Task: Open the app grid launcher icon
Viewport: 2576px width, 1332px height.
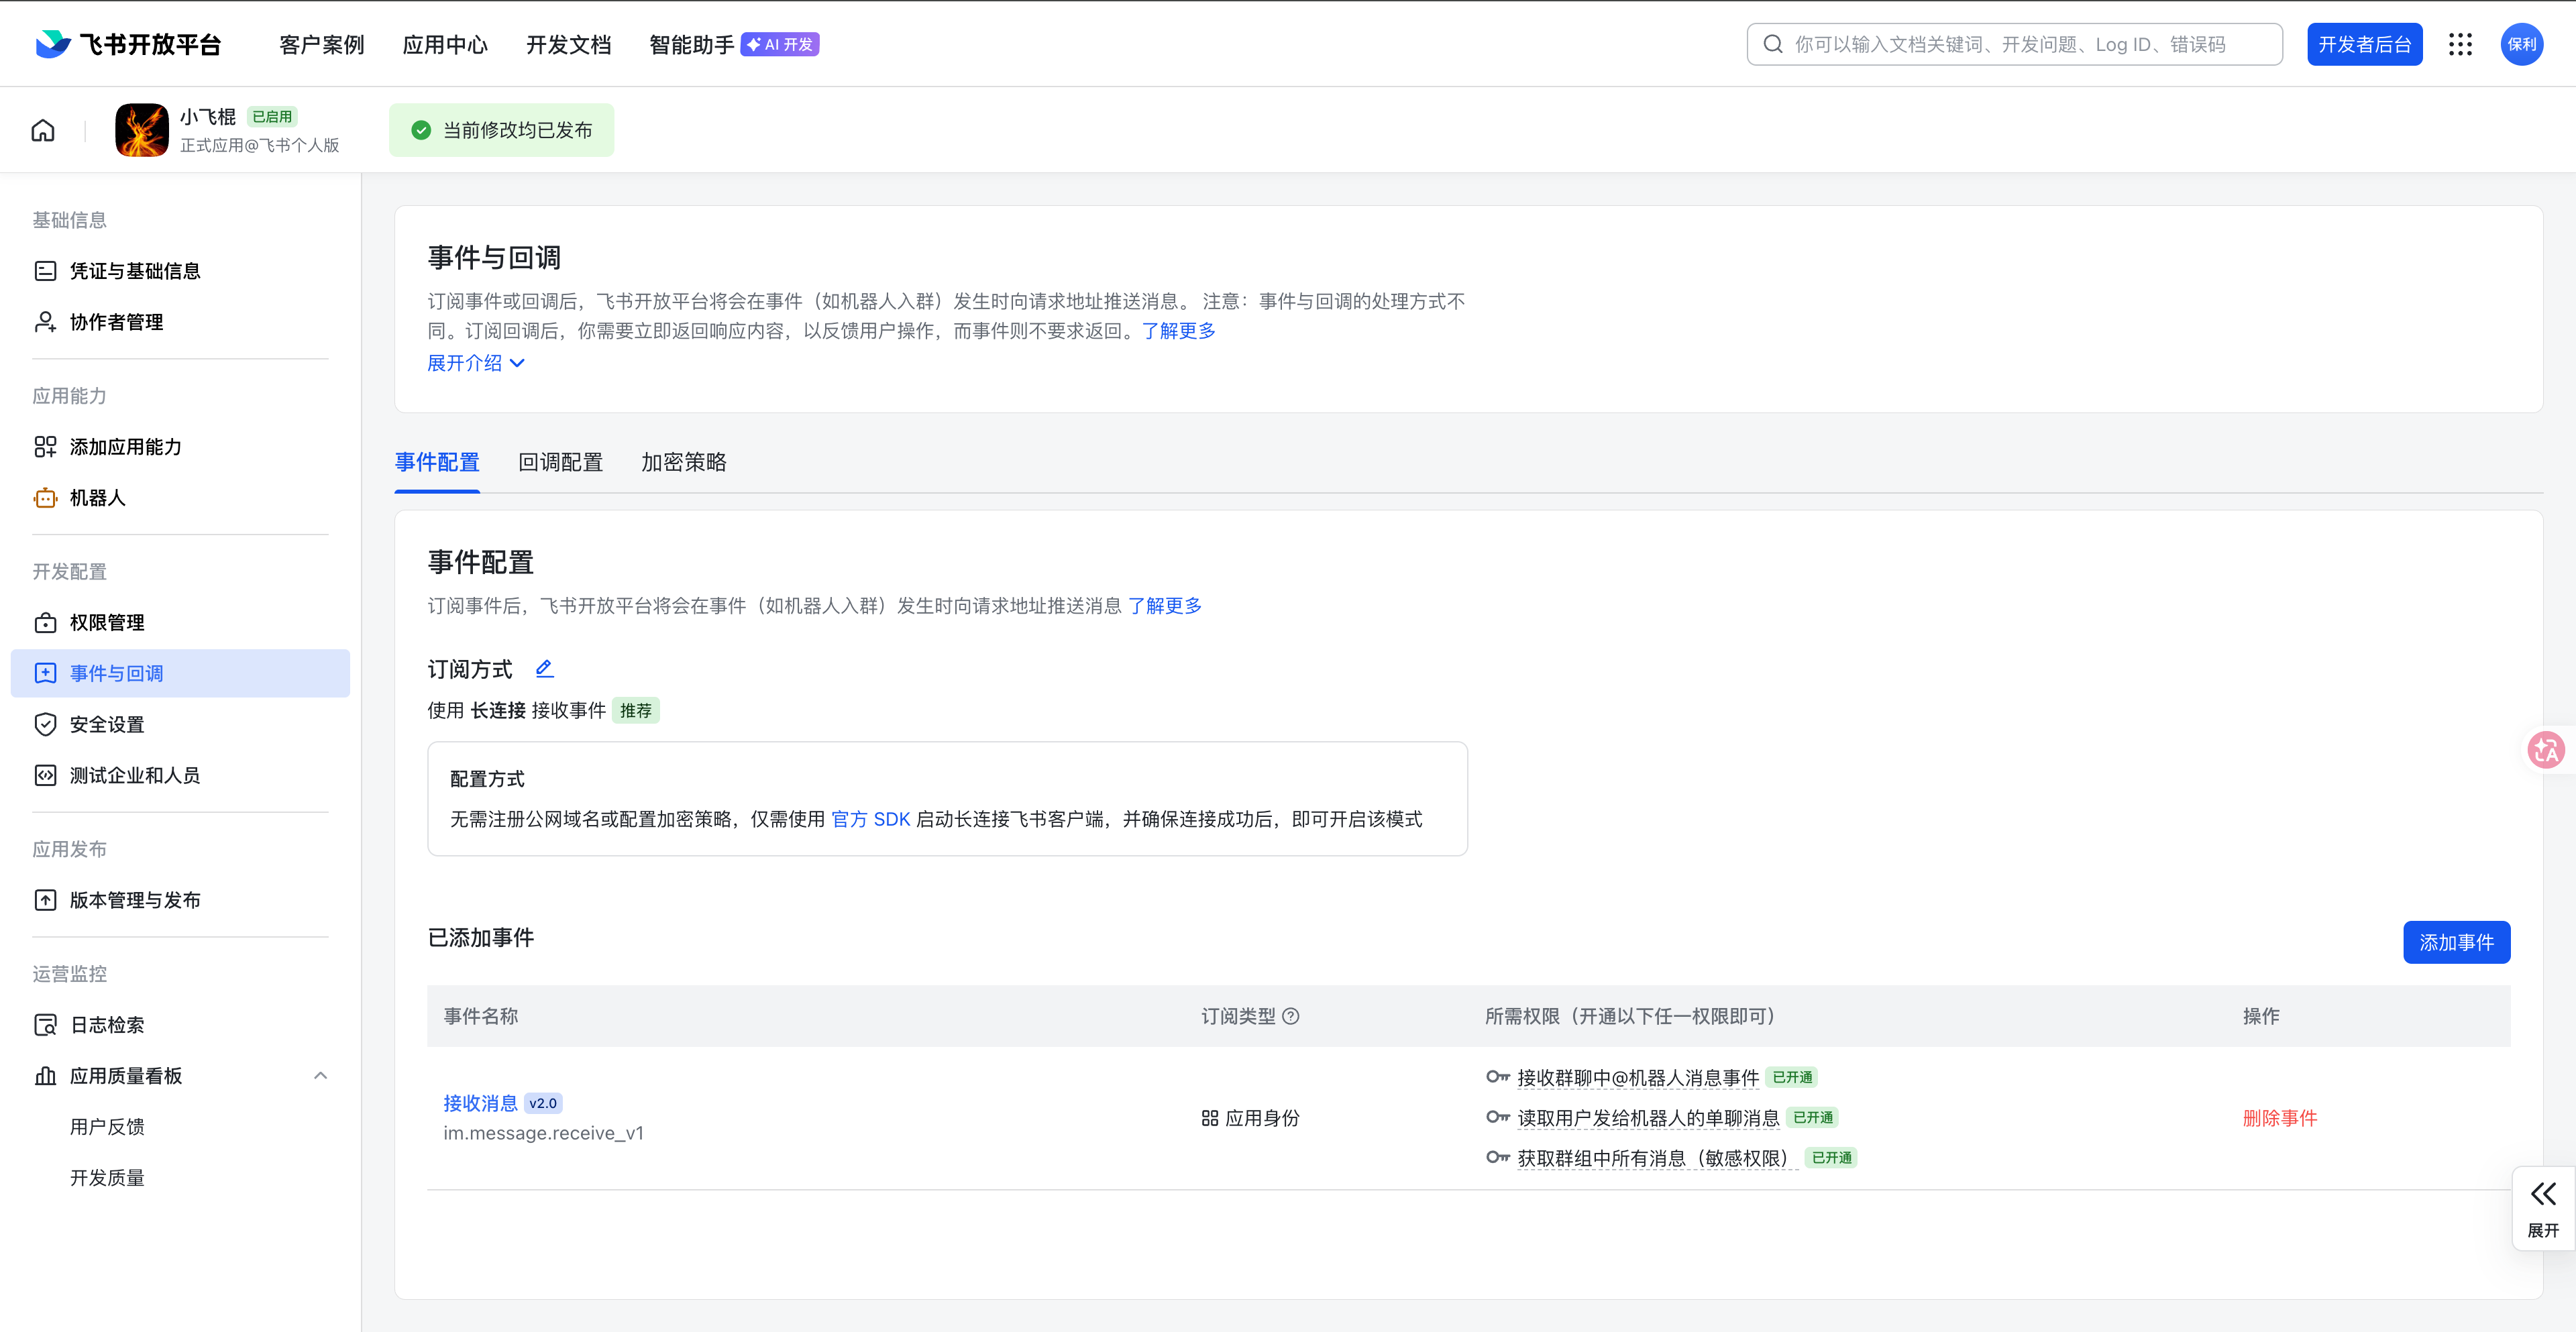Action: click(x=2460, y=44)
